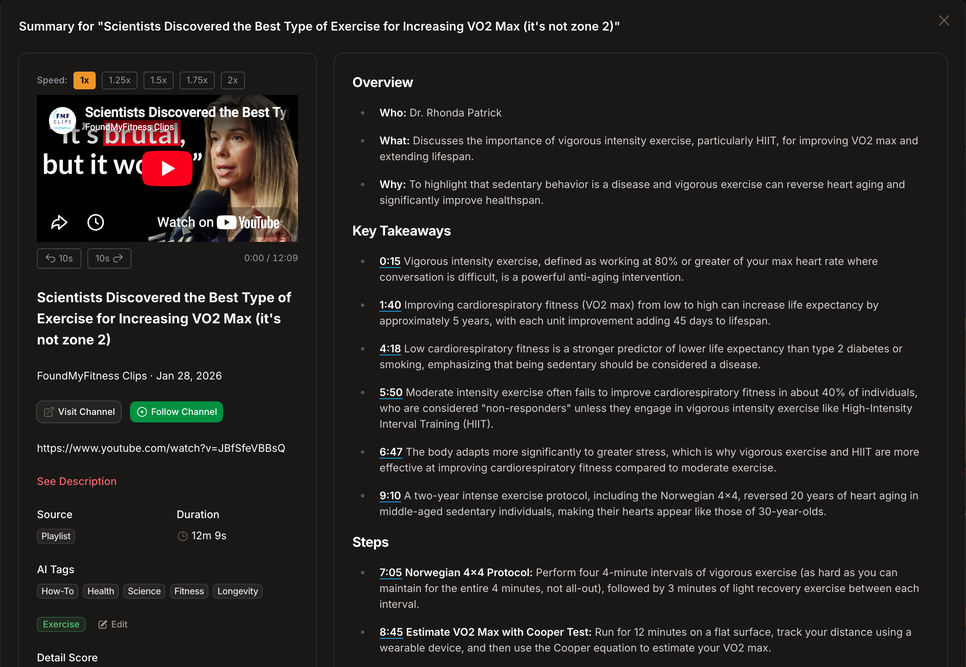966x667 pixels.
Task: Set playback speed to 1.25x
Action: pos(119,80)
